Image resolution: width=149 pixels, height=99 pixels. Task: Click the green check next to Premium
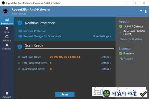(x=121, y=54)
